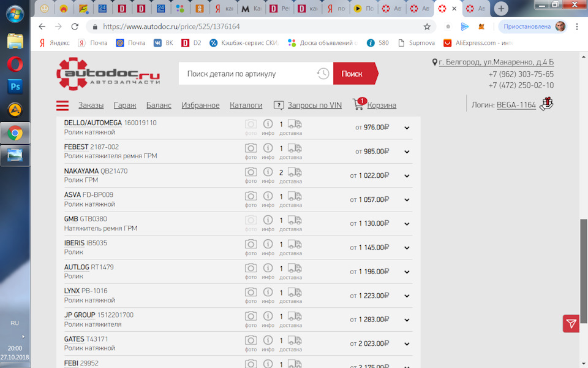Open the hamburger site menu

(62, 105)
